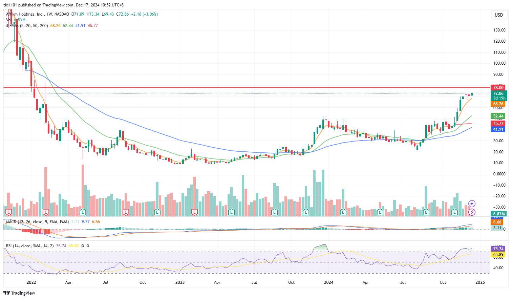Image resolution: width=512 pixels, height=299 pixels.
Task: Click the orange 68.26 EMA price label
Action: [498, 104]
